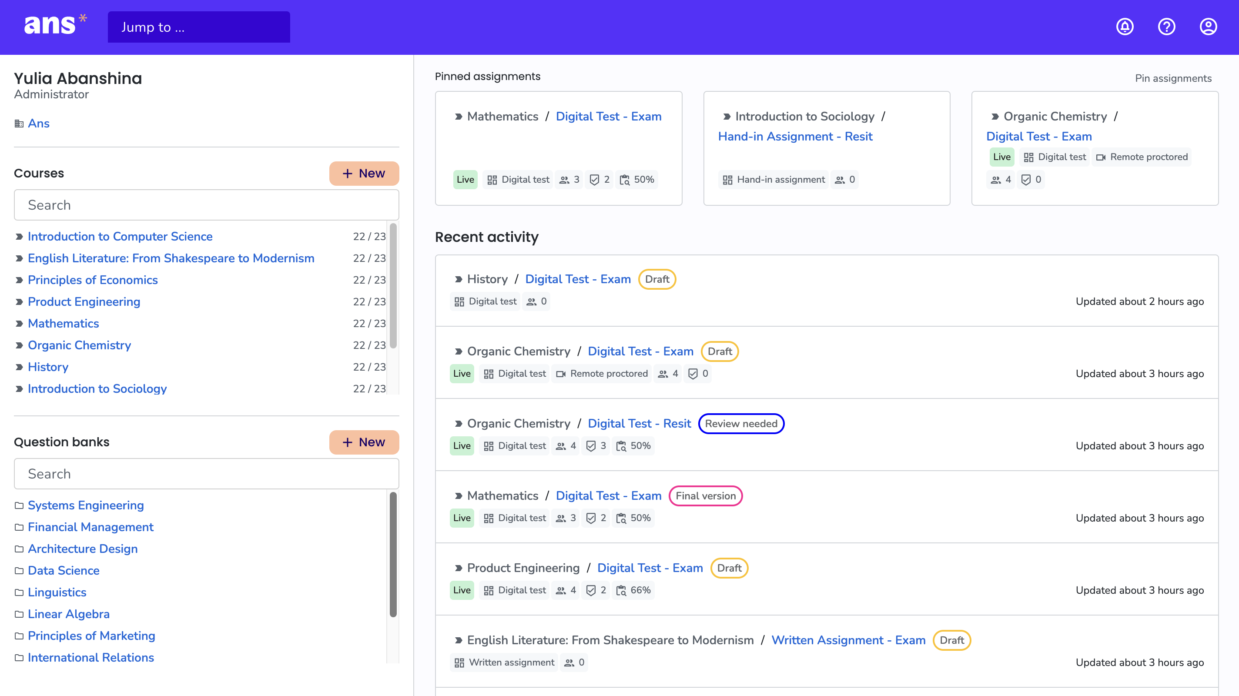This screenshot has width=1239, height=696.
Task: Click the Courses search field
Action: [x=206, y=205]
